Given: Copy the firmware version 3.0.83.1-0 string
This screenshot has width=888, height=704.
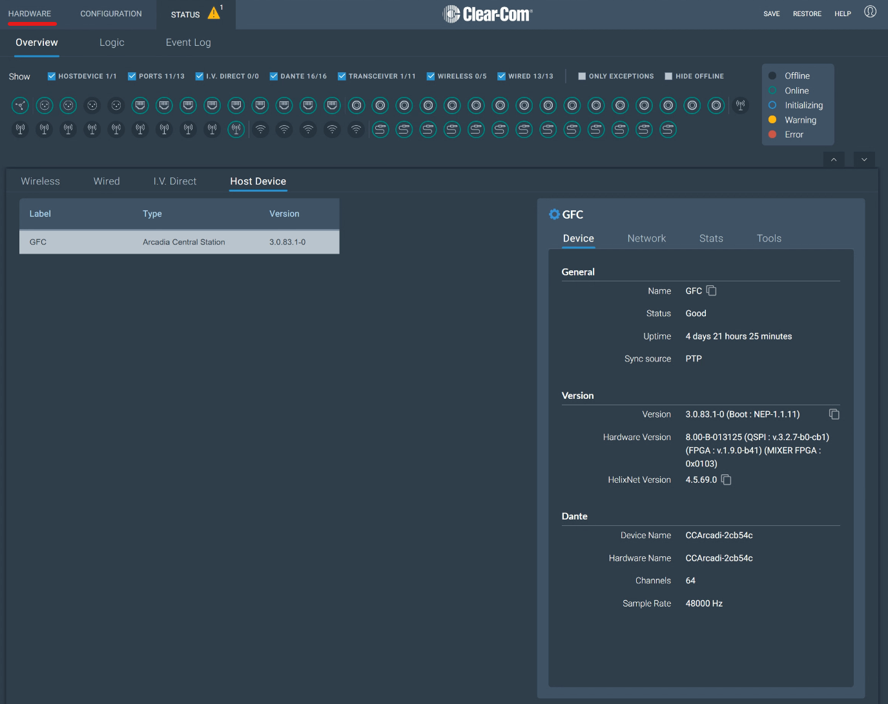Looking at the screenshot, I should point(834,414).
